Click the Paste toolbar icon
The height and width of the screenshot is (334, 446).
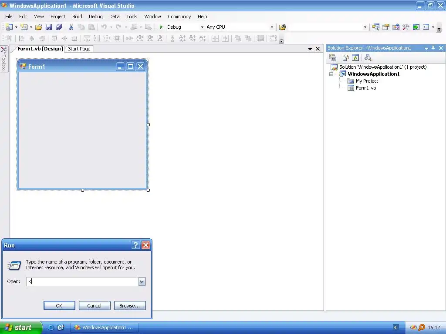coord(91,27)
